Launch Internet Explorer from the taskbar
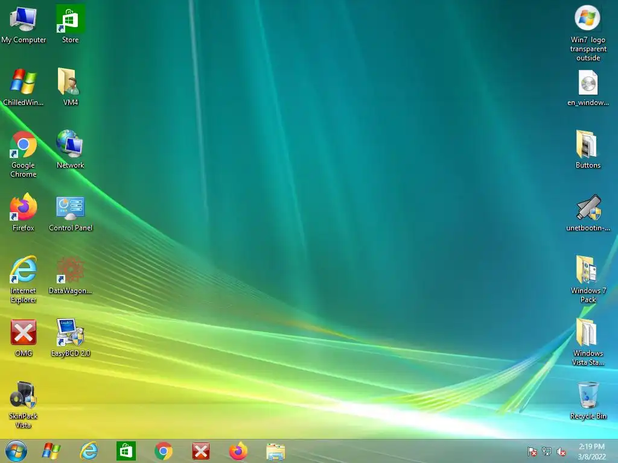 (x=89, y=451)
